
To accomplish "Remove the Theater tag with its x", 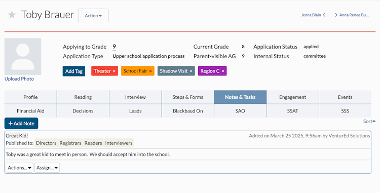I will pyautogui.click(x=114, y=71).
